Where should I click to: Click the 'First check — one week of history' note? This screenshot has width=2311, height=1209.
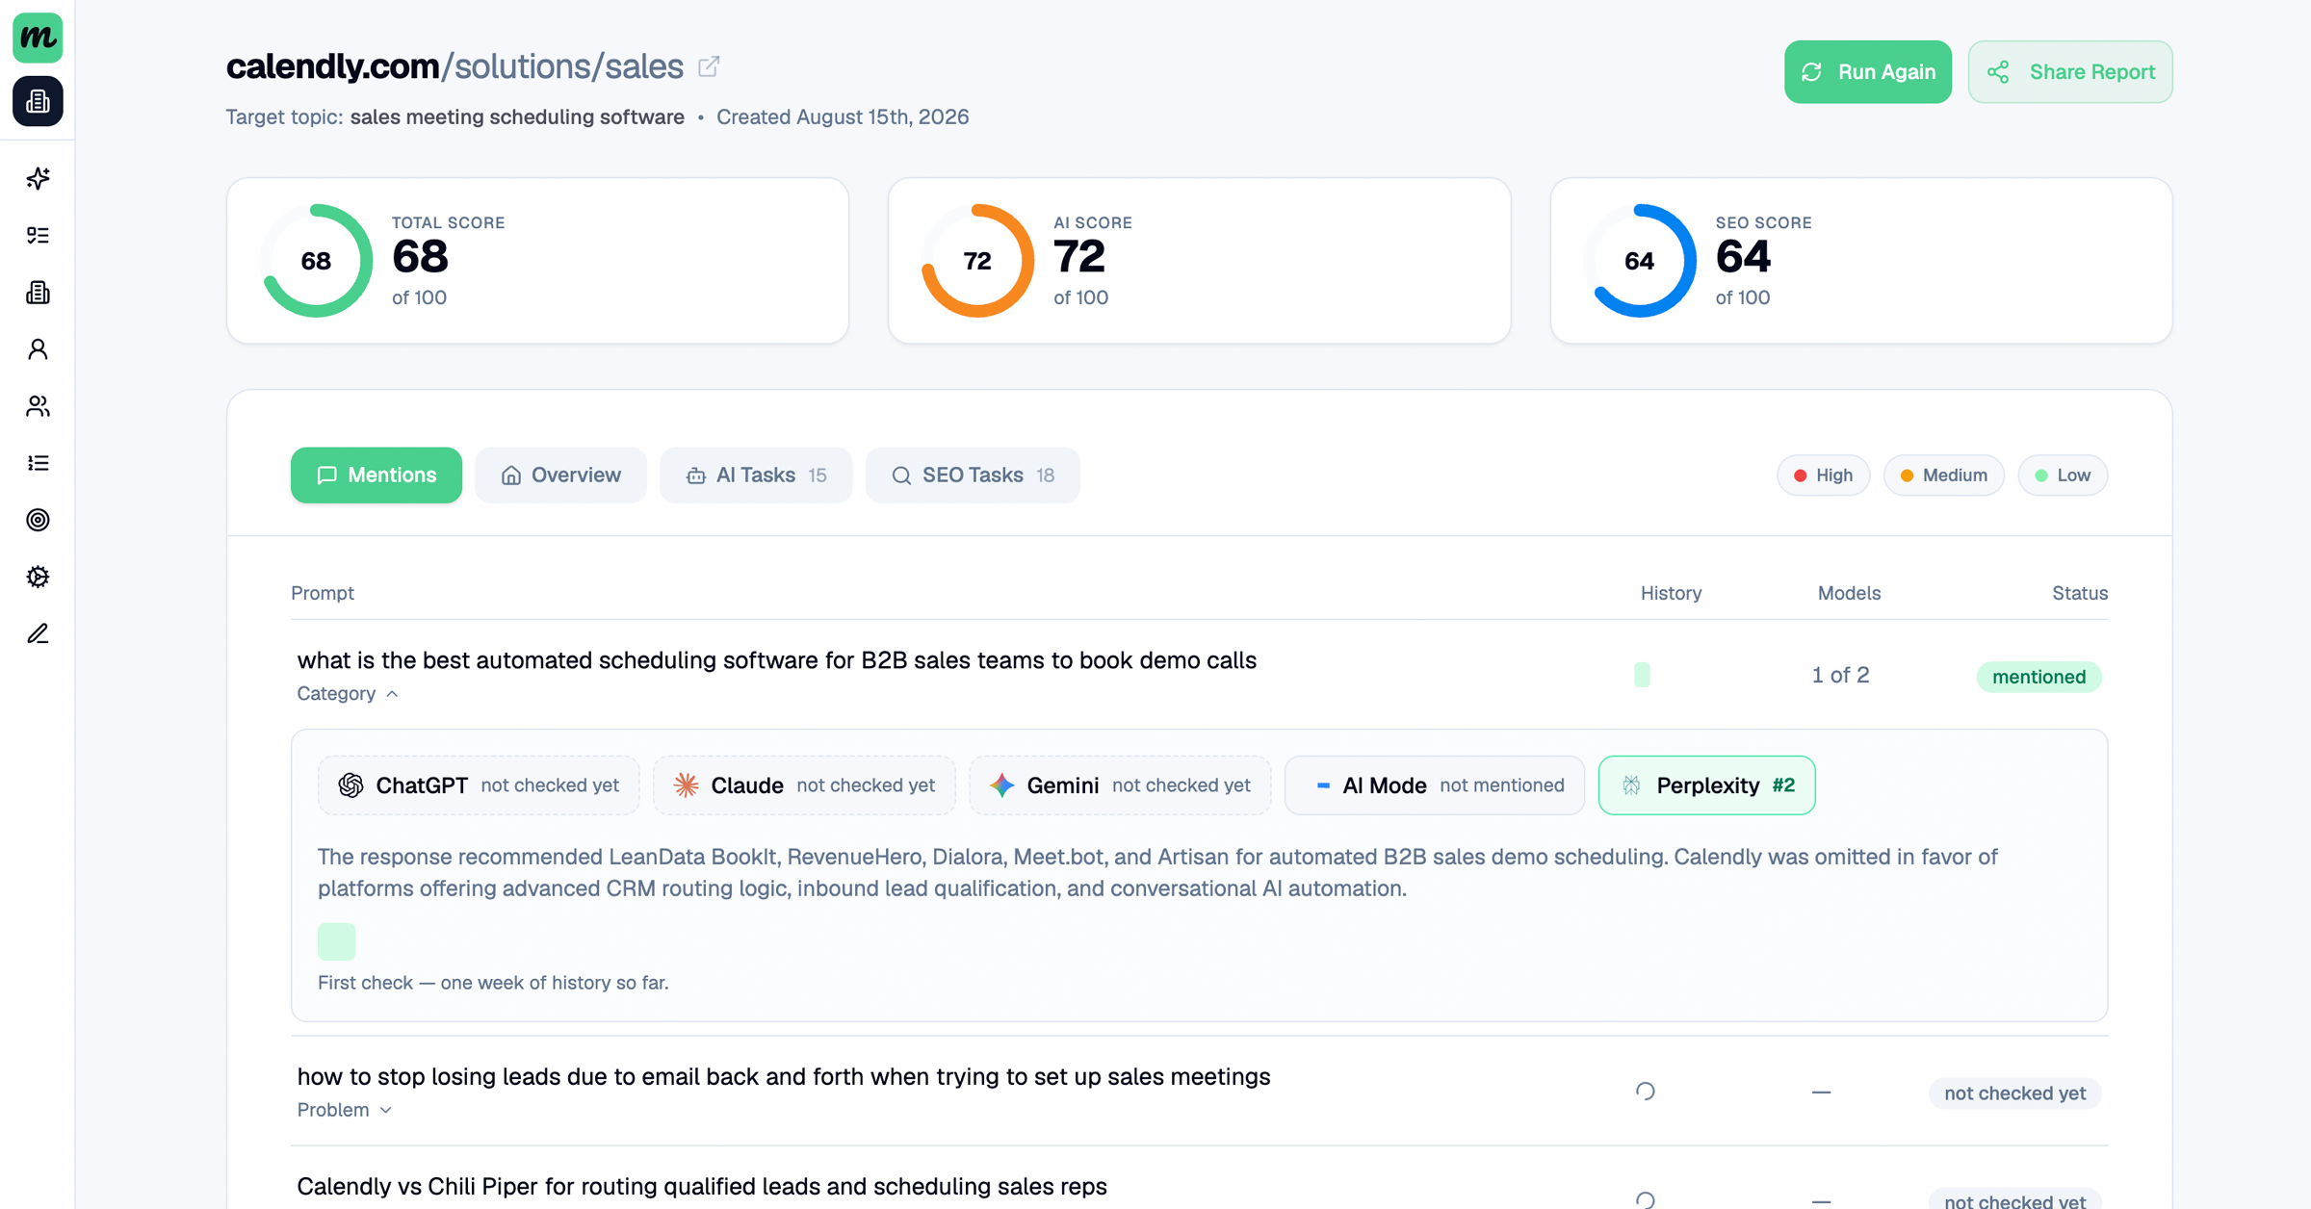(493, 983)
